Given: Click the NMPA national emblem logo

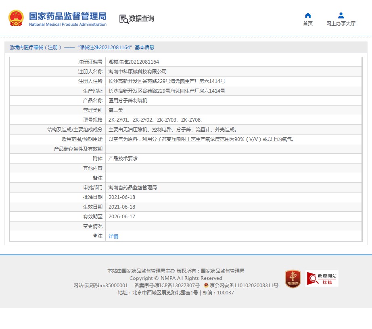Looking at the screenshot, I should pyautogui.click(x=16, y=18).
